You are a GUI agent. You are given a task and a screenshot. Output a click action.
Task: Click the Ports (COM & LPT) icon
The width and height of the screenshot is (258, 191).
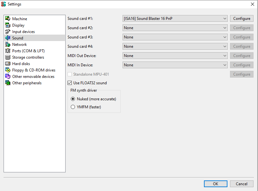click(x=8, y=51)
